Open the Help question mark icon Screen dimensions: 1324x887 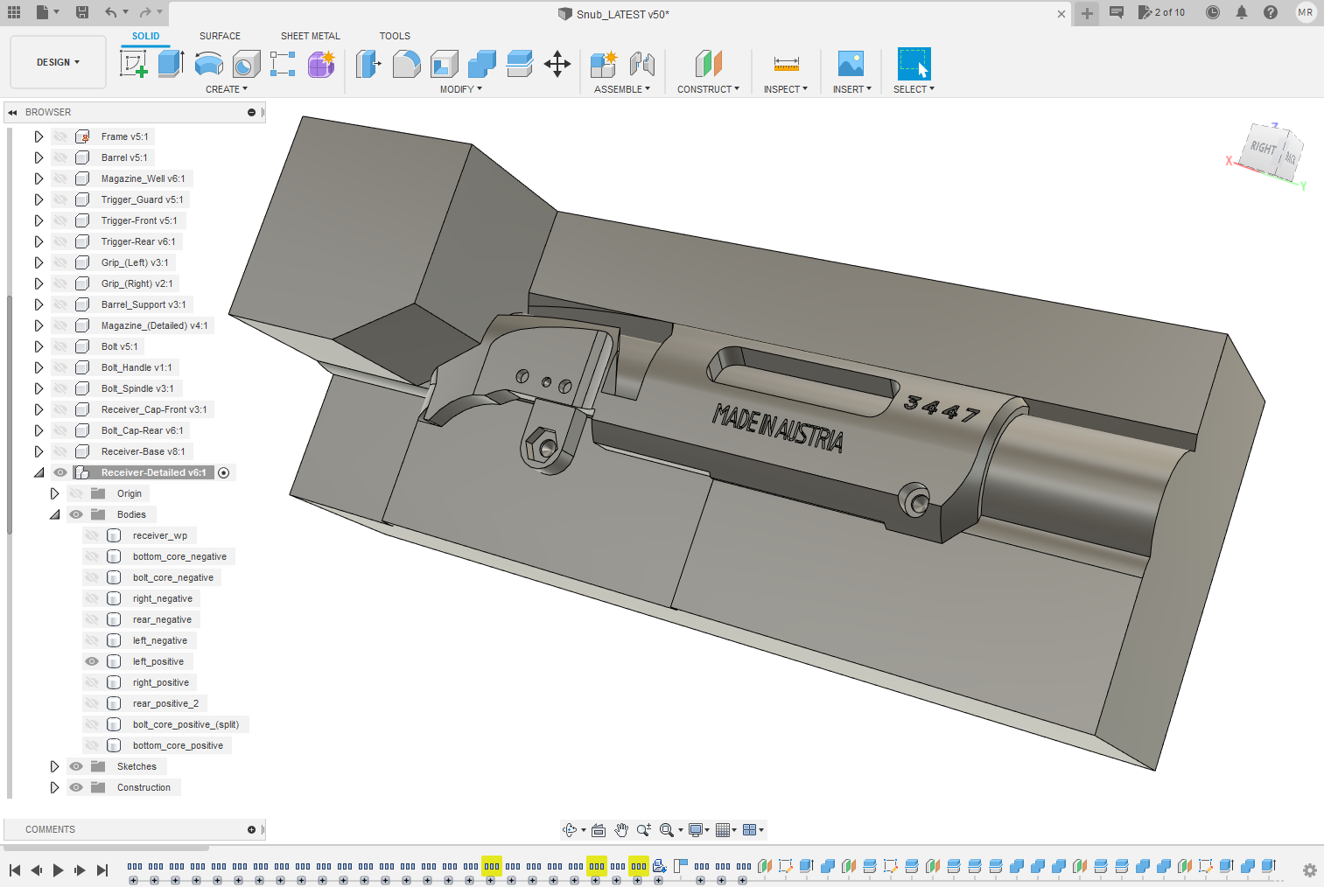coord(1271,12)
